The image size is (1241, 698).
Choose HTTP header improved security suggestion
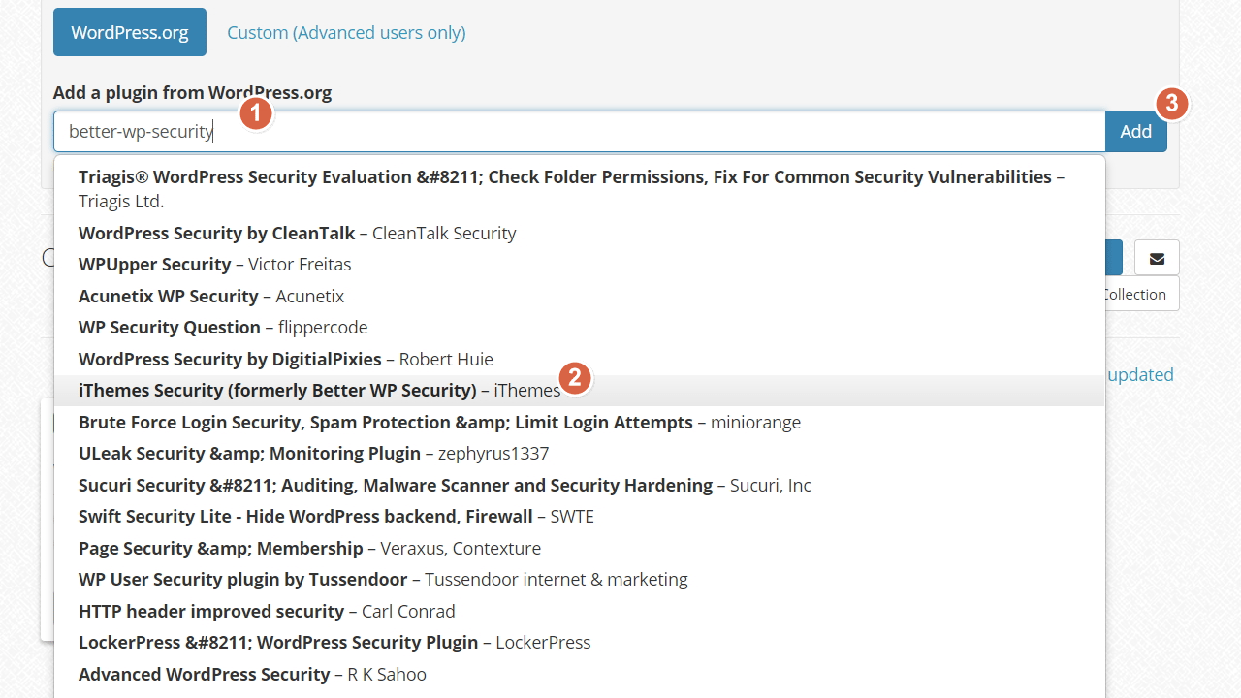point(580,611)
